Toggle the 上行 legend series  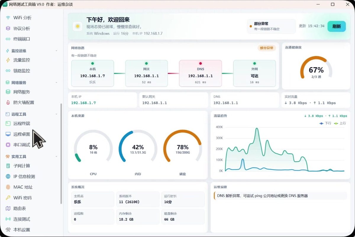[340, 123]
